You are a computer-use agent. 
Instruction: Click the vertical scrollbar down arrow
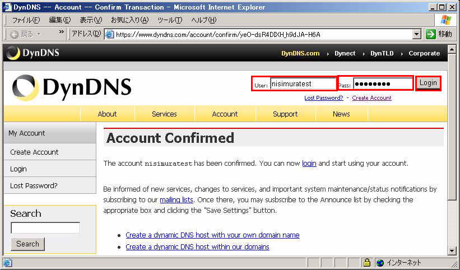tap(452, 250)
